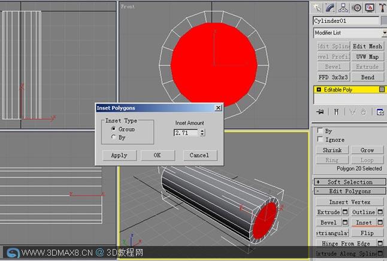Click the Insert Vertex button

350,202
